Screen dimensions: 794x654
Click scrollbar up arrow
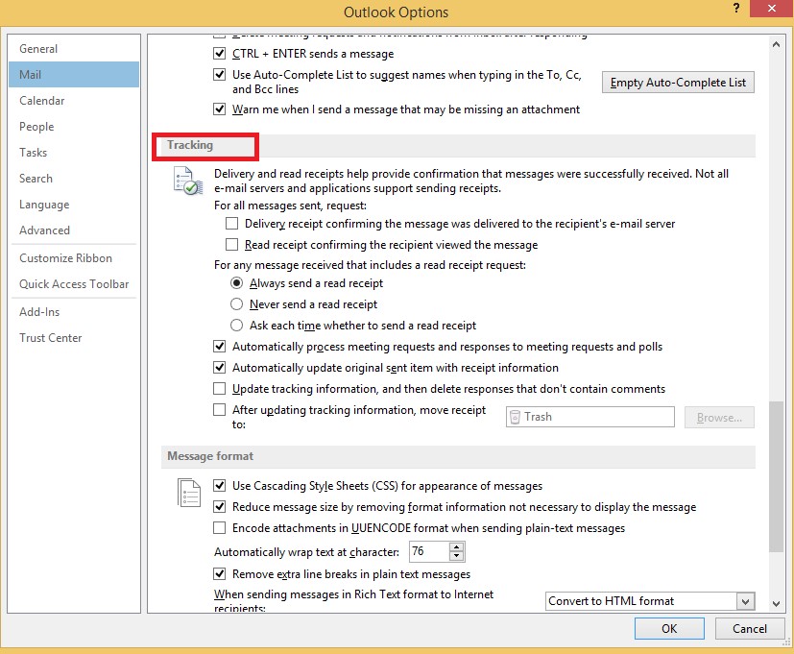pos(776,44)
